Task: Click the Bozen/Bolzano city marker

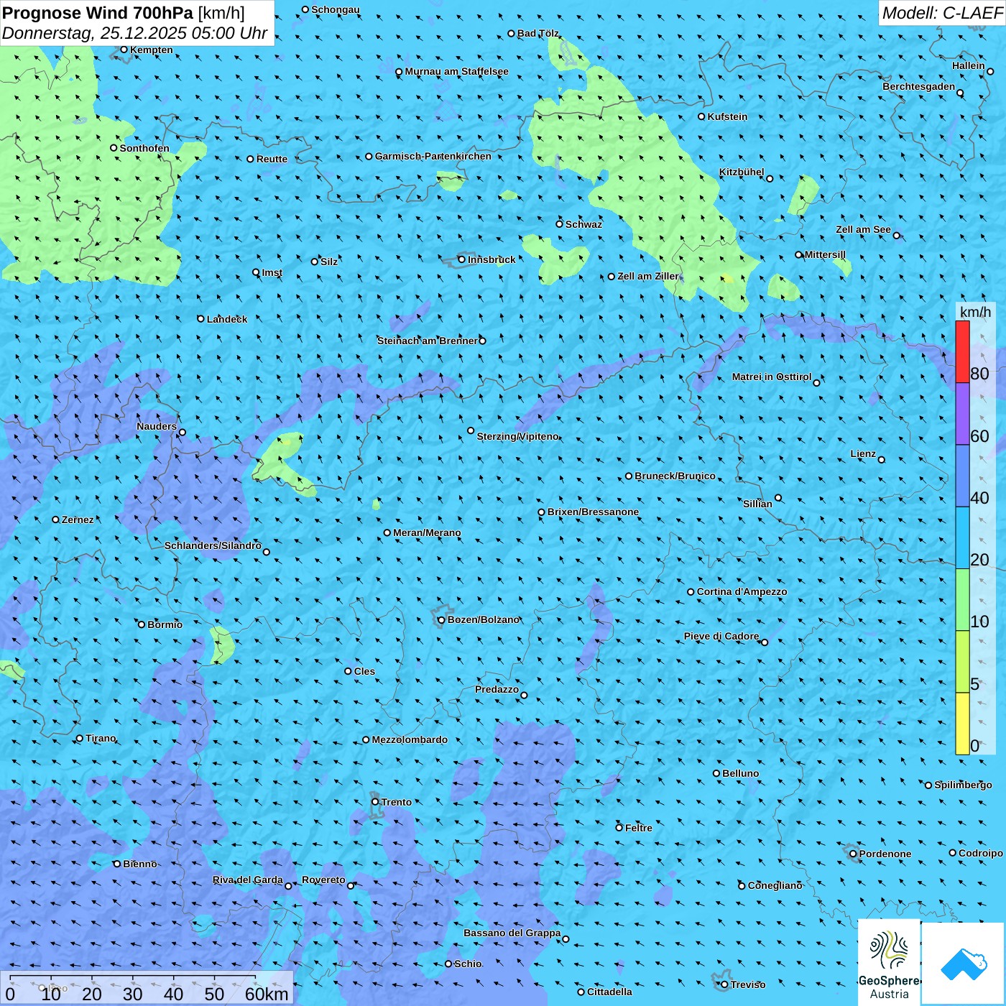Action: click(x=441, y=619)
